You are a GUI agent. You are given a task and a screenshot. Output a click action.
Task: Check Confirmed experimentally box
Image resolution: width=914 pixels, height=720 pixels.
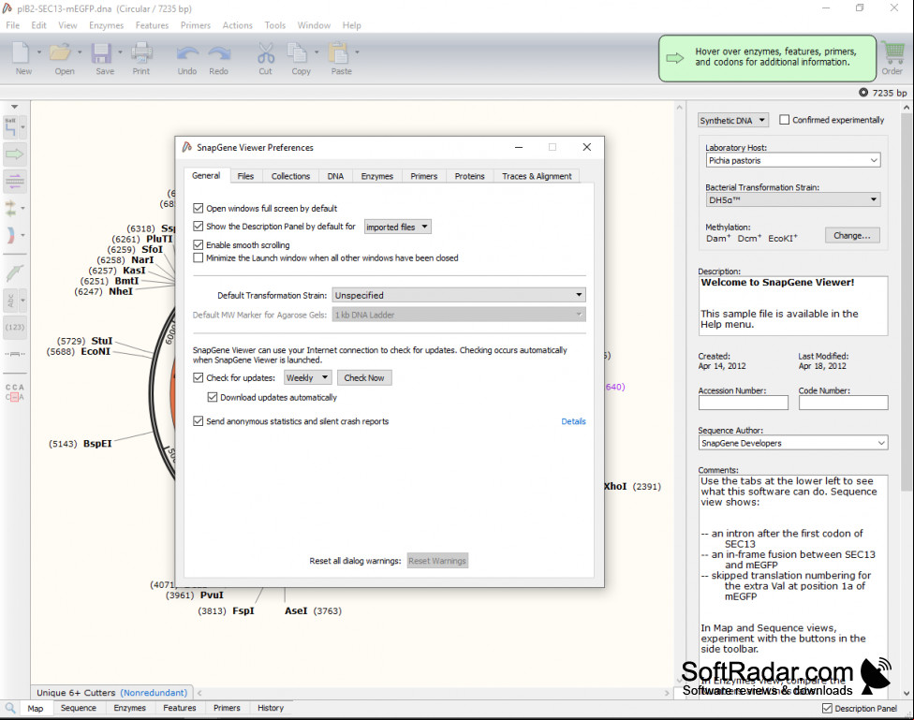(x=785, y=120)
